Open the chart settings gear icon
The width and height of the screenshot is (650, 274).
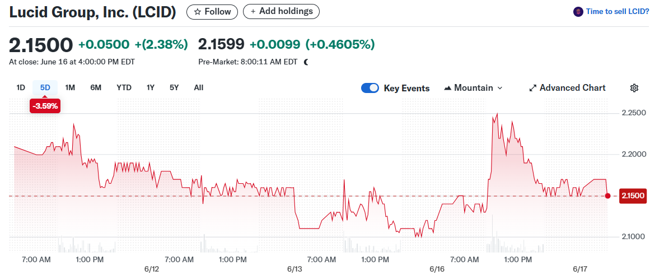634,87
